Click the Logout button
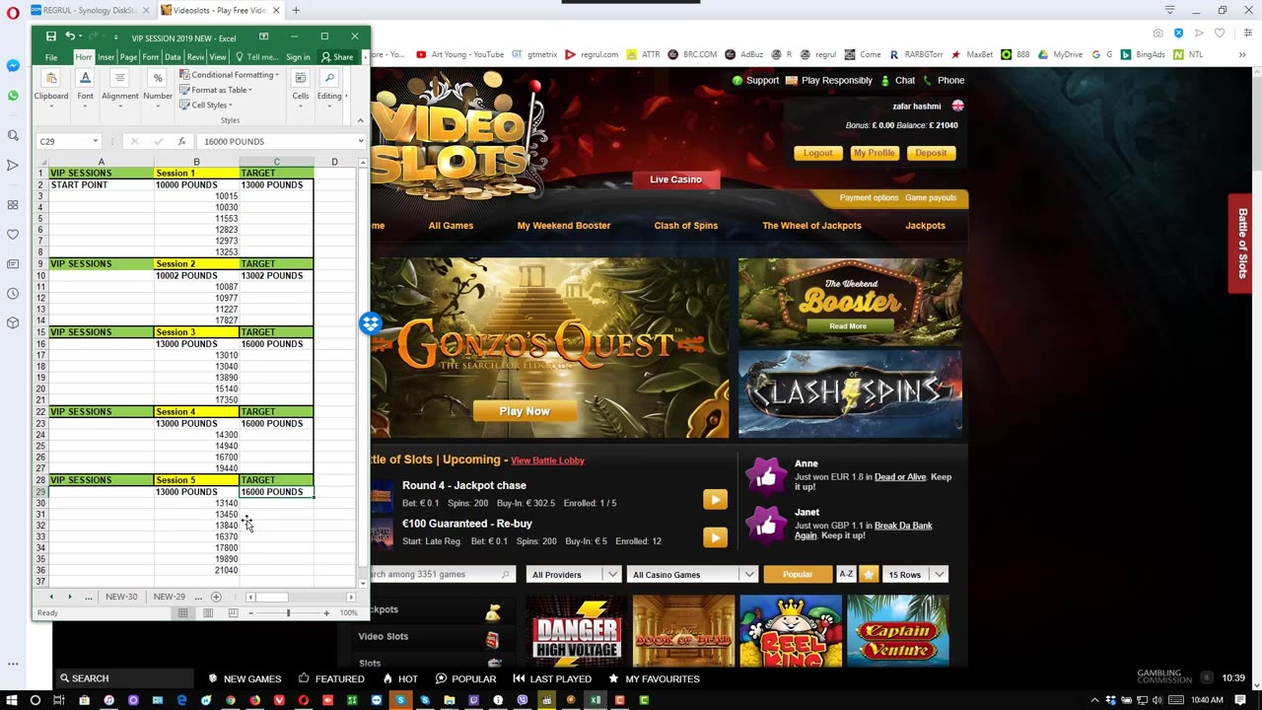The width and height of the screenshot is (1262, 710). (818, 153)
